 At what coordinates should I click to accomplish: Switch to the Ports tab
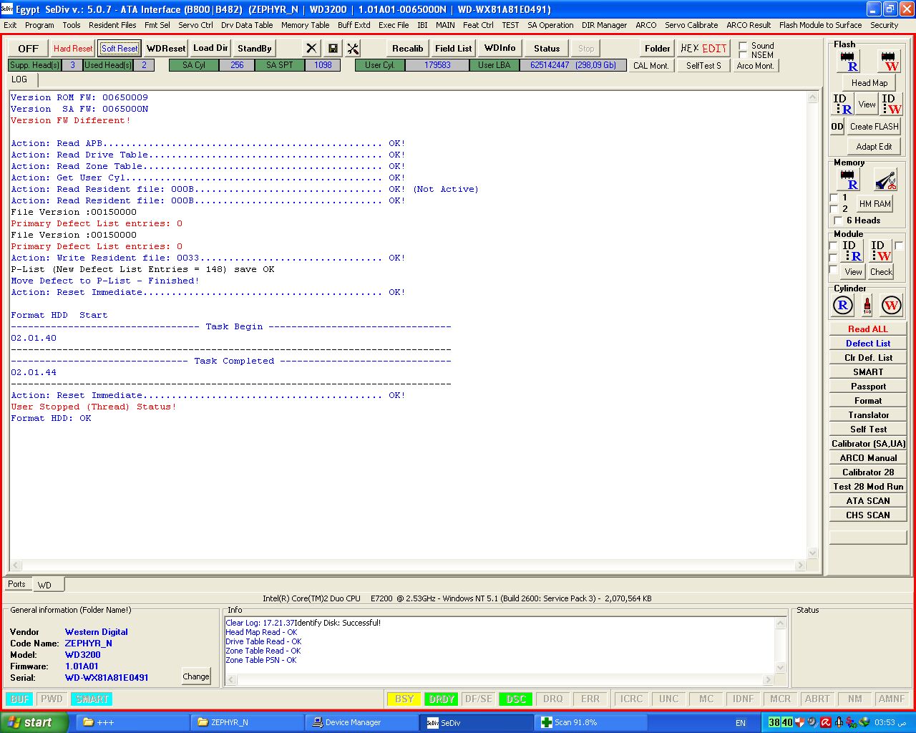tap(16, 584)
